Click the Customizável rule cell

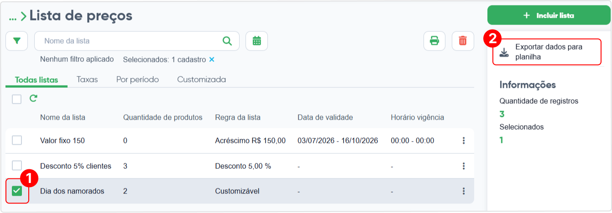(237, 191)
